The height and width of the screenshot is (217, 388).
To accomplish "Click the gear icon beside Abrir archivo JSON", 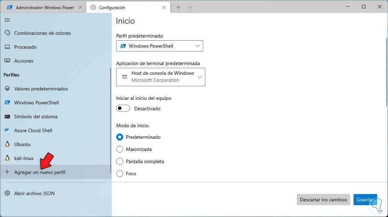I will [7, 193].
